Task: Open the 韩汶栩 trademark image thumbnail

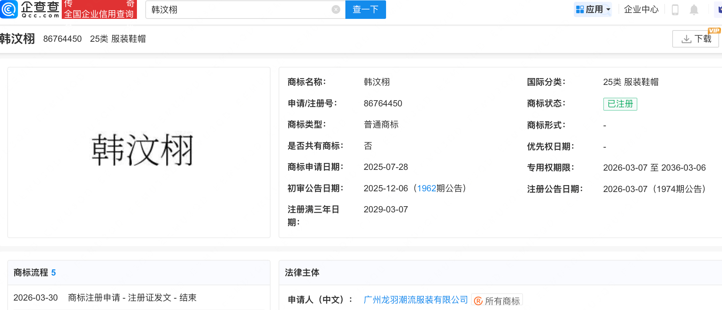Action: [142, 150]
